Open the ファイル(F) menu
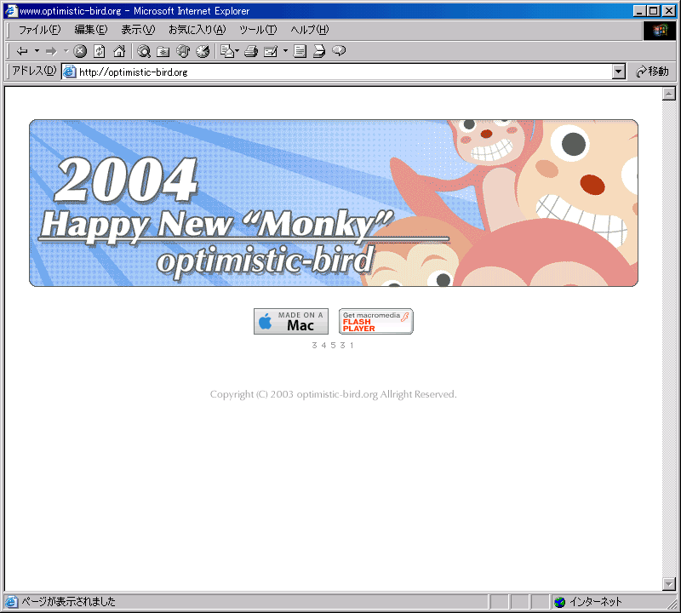681x613 pixels. 39,30
